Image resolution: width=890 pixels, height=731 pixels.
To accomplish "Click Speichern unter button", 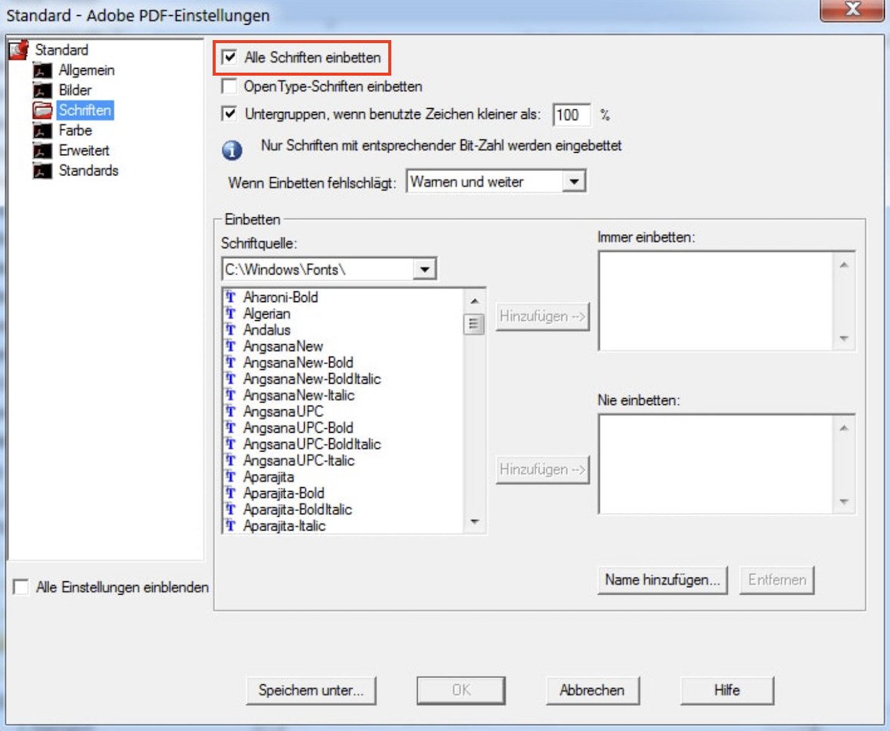I will (x=311, y=690).
